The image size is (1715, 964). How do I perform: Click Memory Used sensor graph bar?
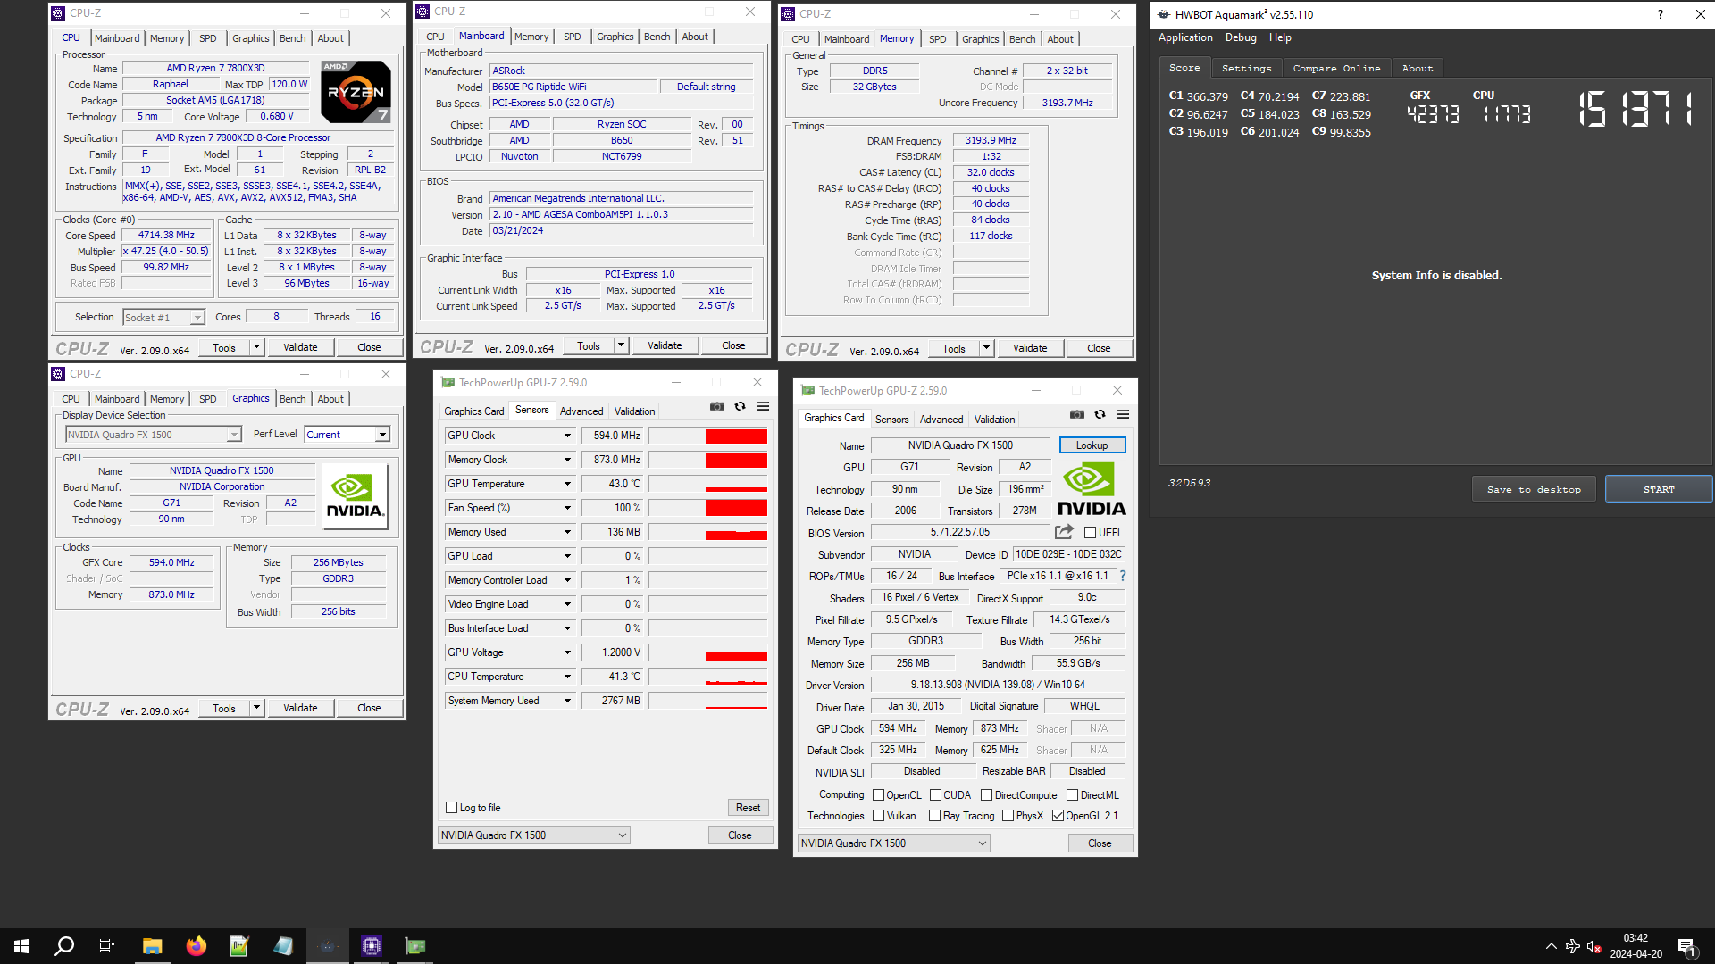click(x=708, y=532)
